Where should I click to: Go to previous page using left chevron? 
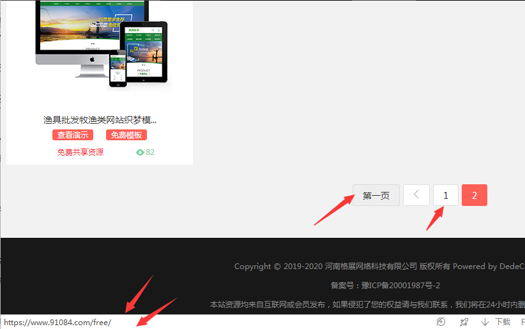click(416, 195)
